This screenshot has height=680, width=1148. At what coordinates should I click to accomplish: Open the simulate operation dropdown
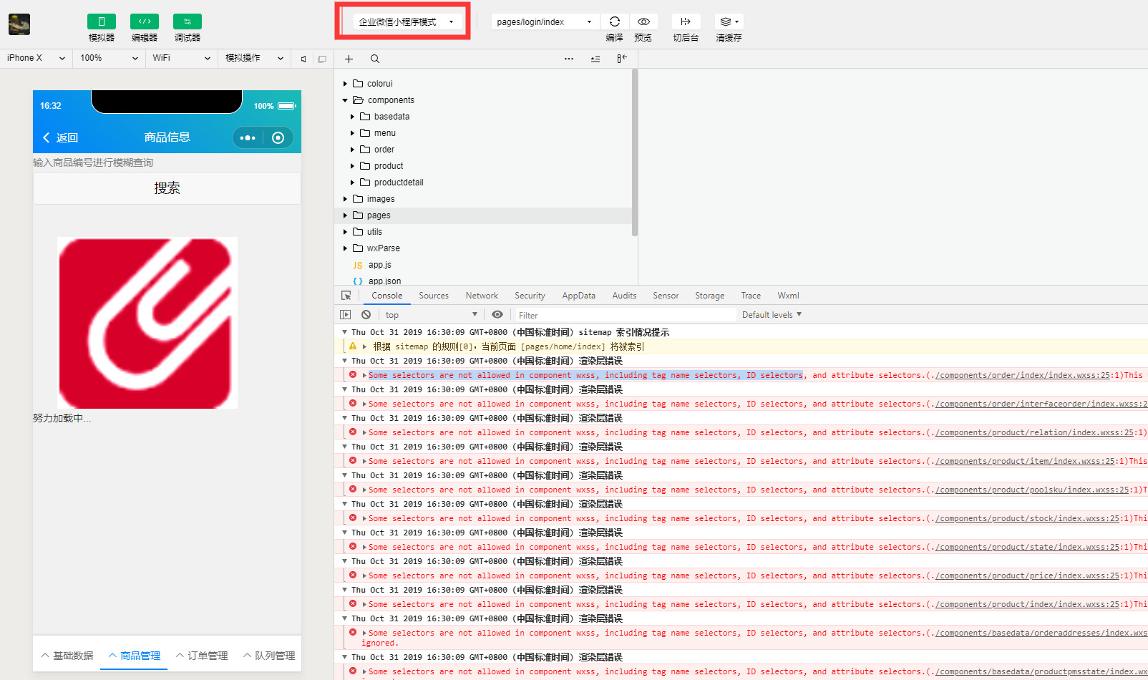(255, 58)
